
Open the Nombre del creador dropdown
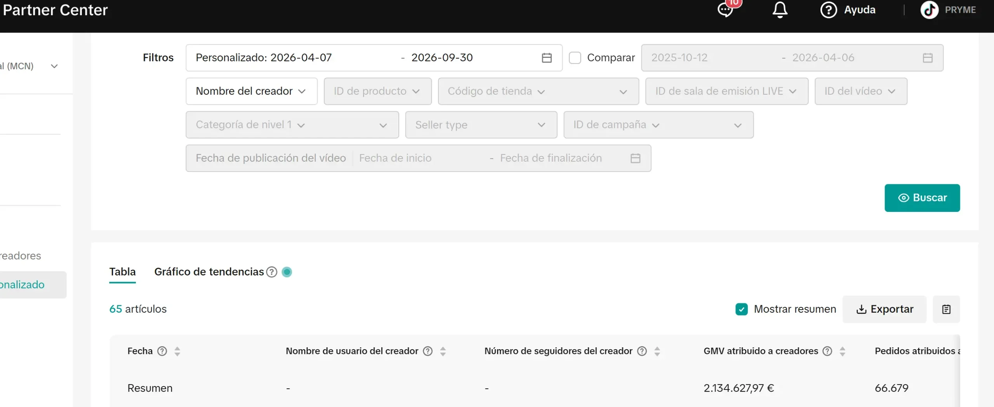[x=252, y=91]
